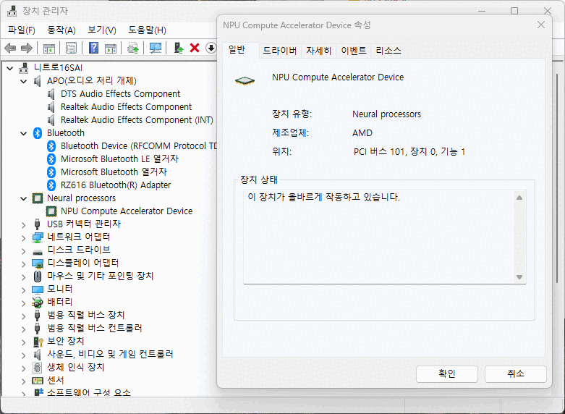This screenshot has width=565, height=414.
Task: Click the Update driver gear icon
Action: (x=133, y=48)
